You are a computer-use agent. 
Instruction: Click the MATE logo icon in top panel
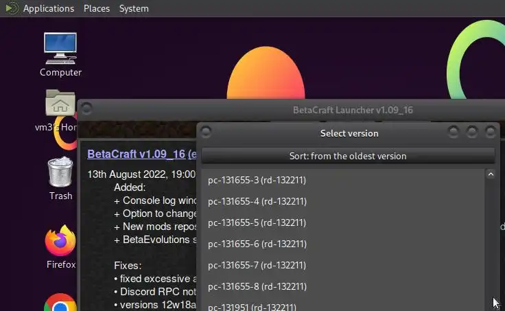[12, 8]
